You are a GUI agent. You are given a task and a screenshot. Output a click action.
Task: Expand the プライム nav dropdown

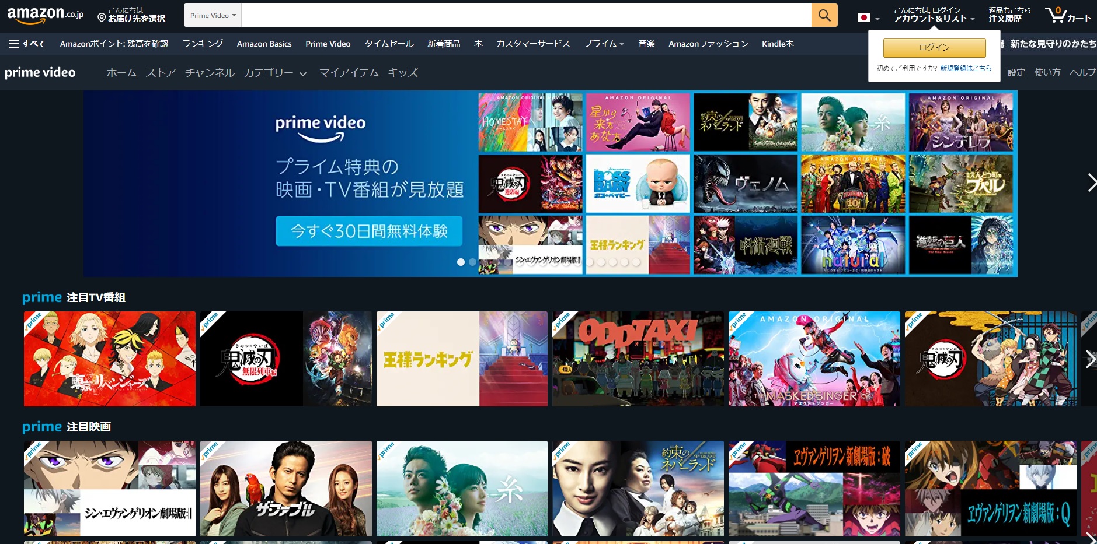(604, 44)
